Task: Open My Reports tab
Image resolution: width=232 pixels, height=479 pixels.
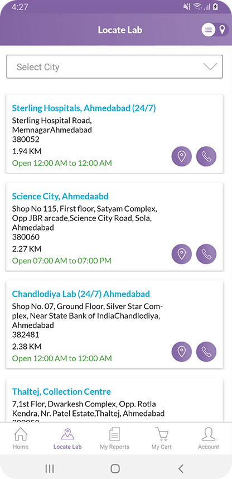Action: (114, 438)
